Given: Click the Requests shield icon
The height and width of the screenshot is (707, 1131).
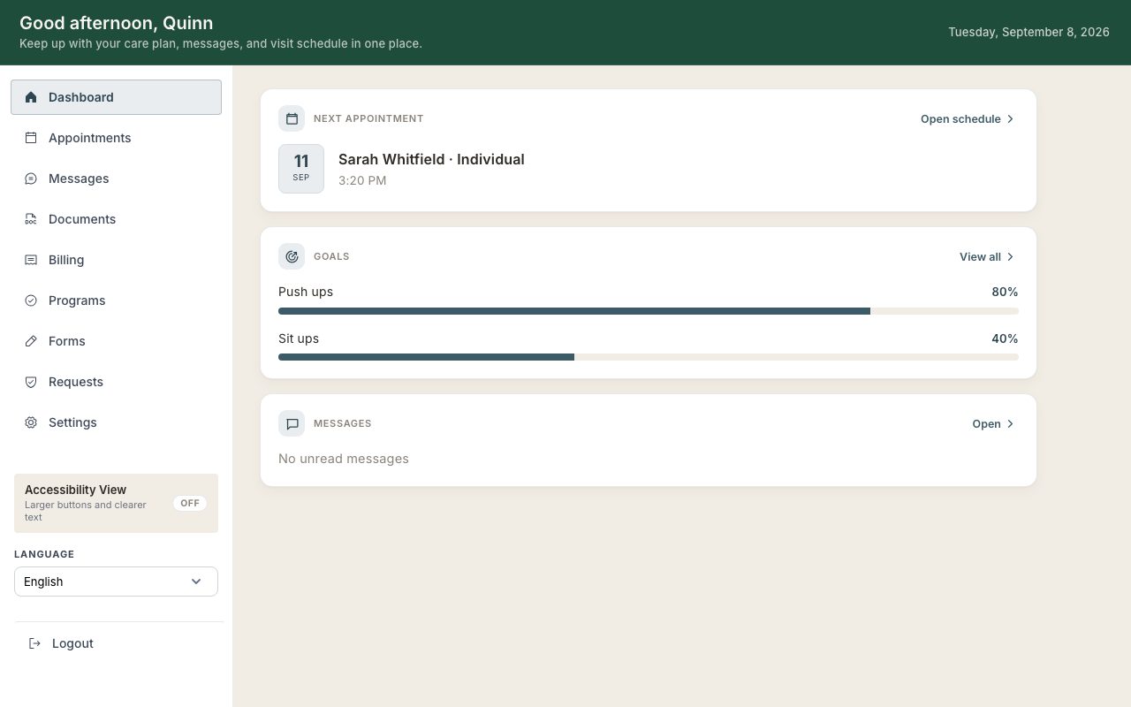Looking at the screenshot, I should pos(31,382).
